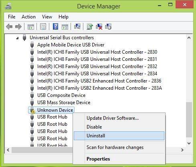196x167 pixels.
Task: Minimize the Device Manager window
Action: coord(160,6)
